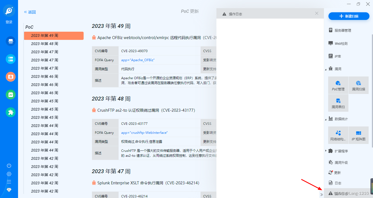373x198 pixels.
Task: Collapse the 漏洞 section triangle
Action: click(x=326, y=70)
